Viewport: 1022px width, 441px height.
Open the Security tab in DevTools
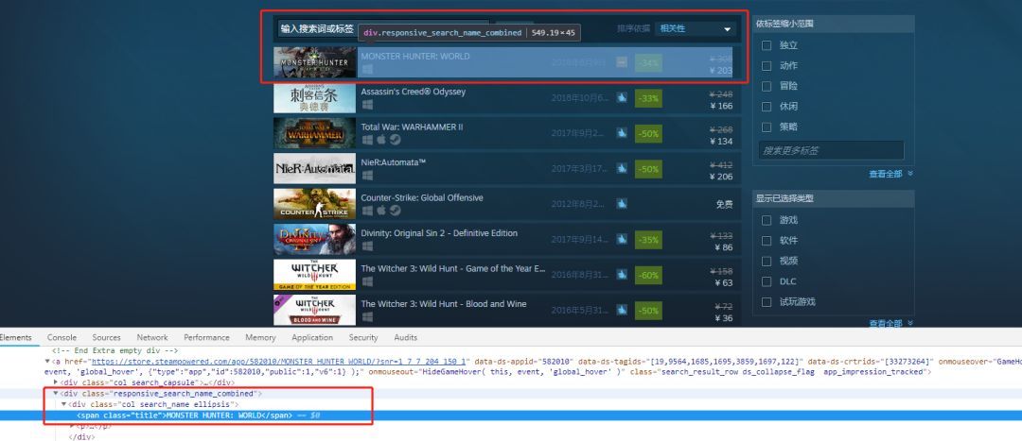[x=363, y=337]
